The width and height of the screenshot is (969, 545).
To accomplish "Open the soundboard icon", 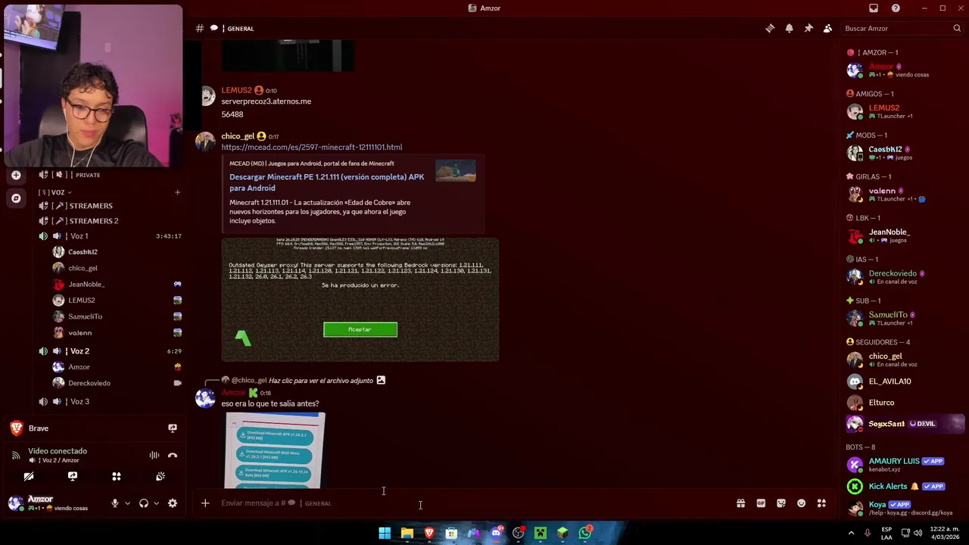I will tap(160, 476).
